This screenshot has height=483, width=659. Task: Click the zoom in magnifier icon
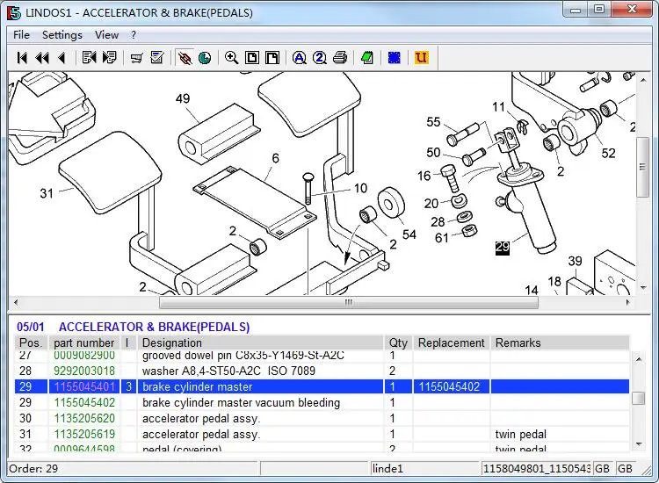coord(231,58)
